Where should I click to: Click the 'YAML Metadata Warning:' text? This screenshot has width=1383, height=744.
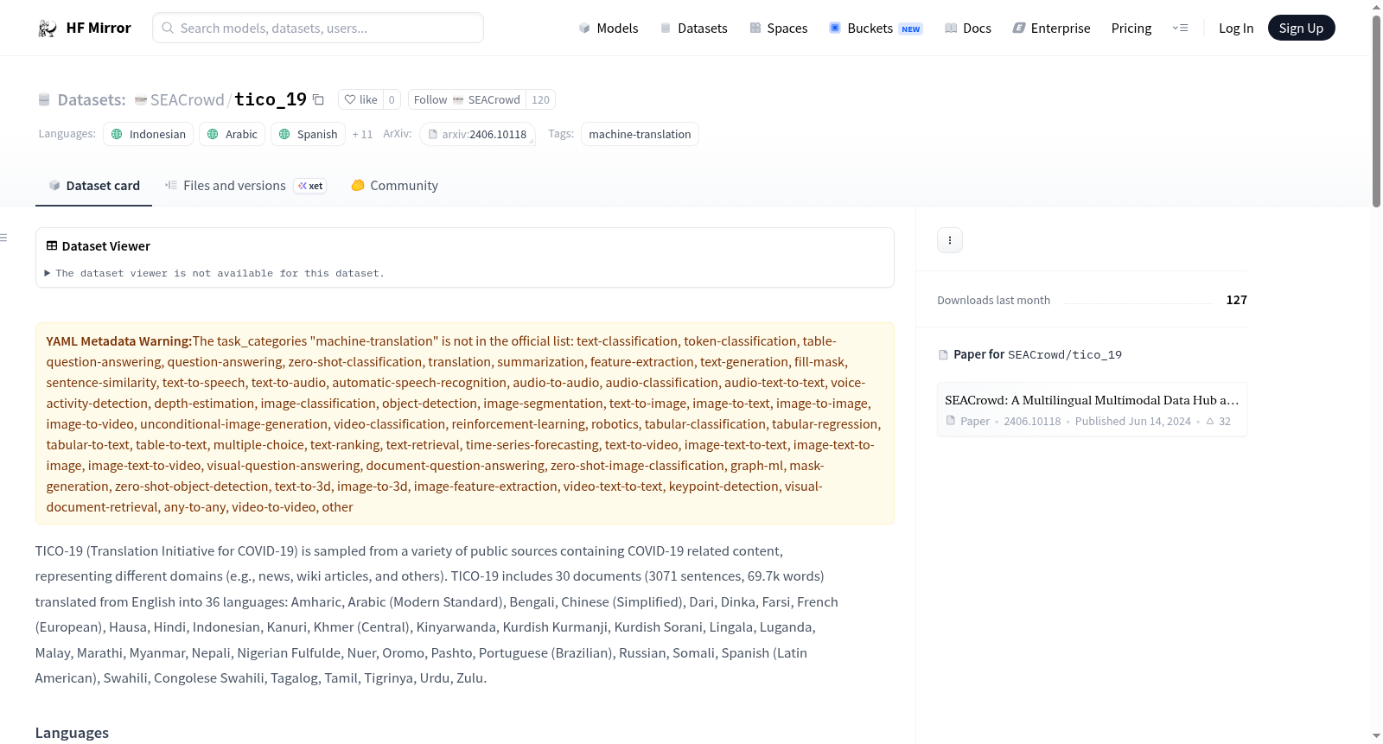(119, 341)
